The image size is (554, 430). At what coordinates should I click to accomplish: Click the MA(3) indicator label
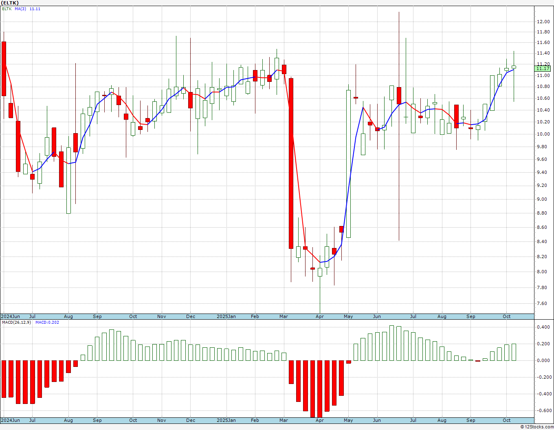pyautogui.click(x=20, y=9)
